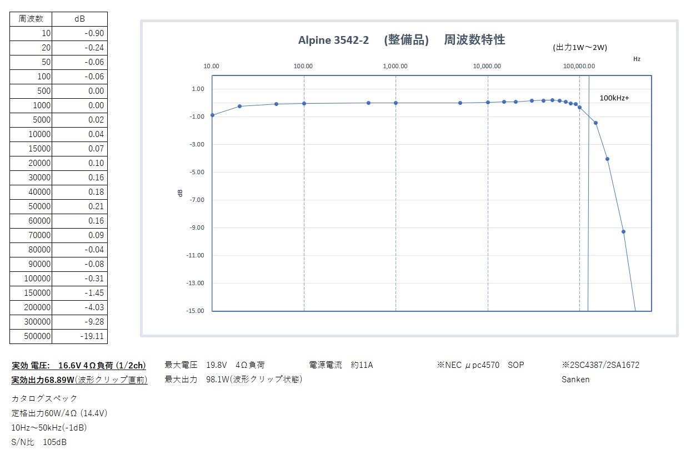Screen dimensions: 696x450
Task: Select the table cell showing 0.21
Action: pos(79,206)
